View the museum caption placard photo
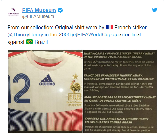This screenshot has height=136, width=164. tap(120, 92)
